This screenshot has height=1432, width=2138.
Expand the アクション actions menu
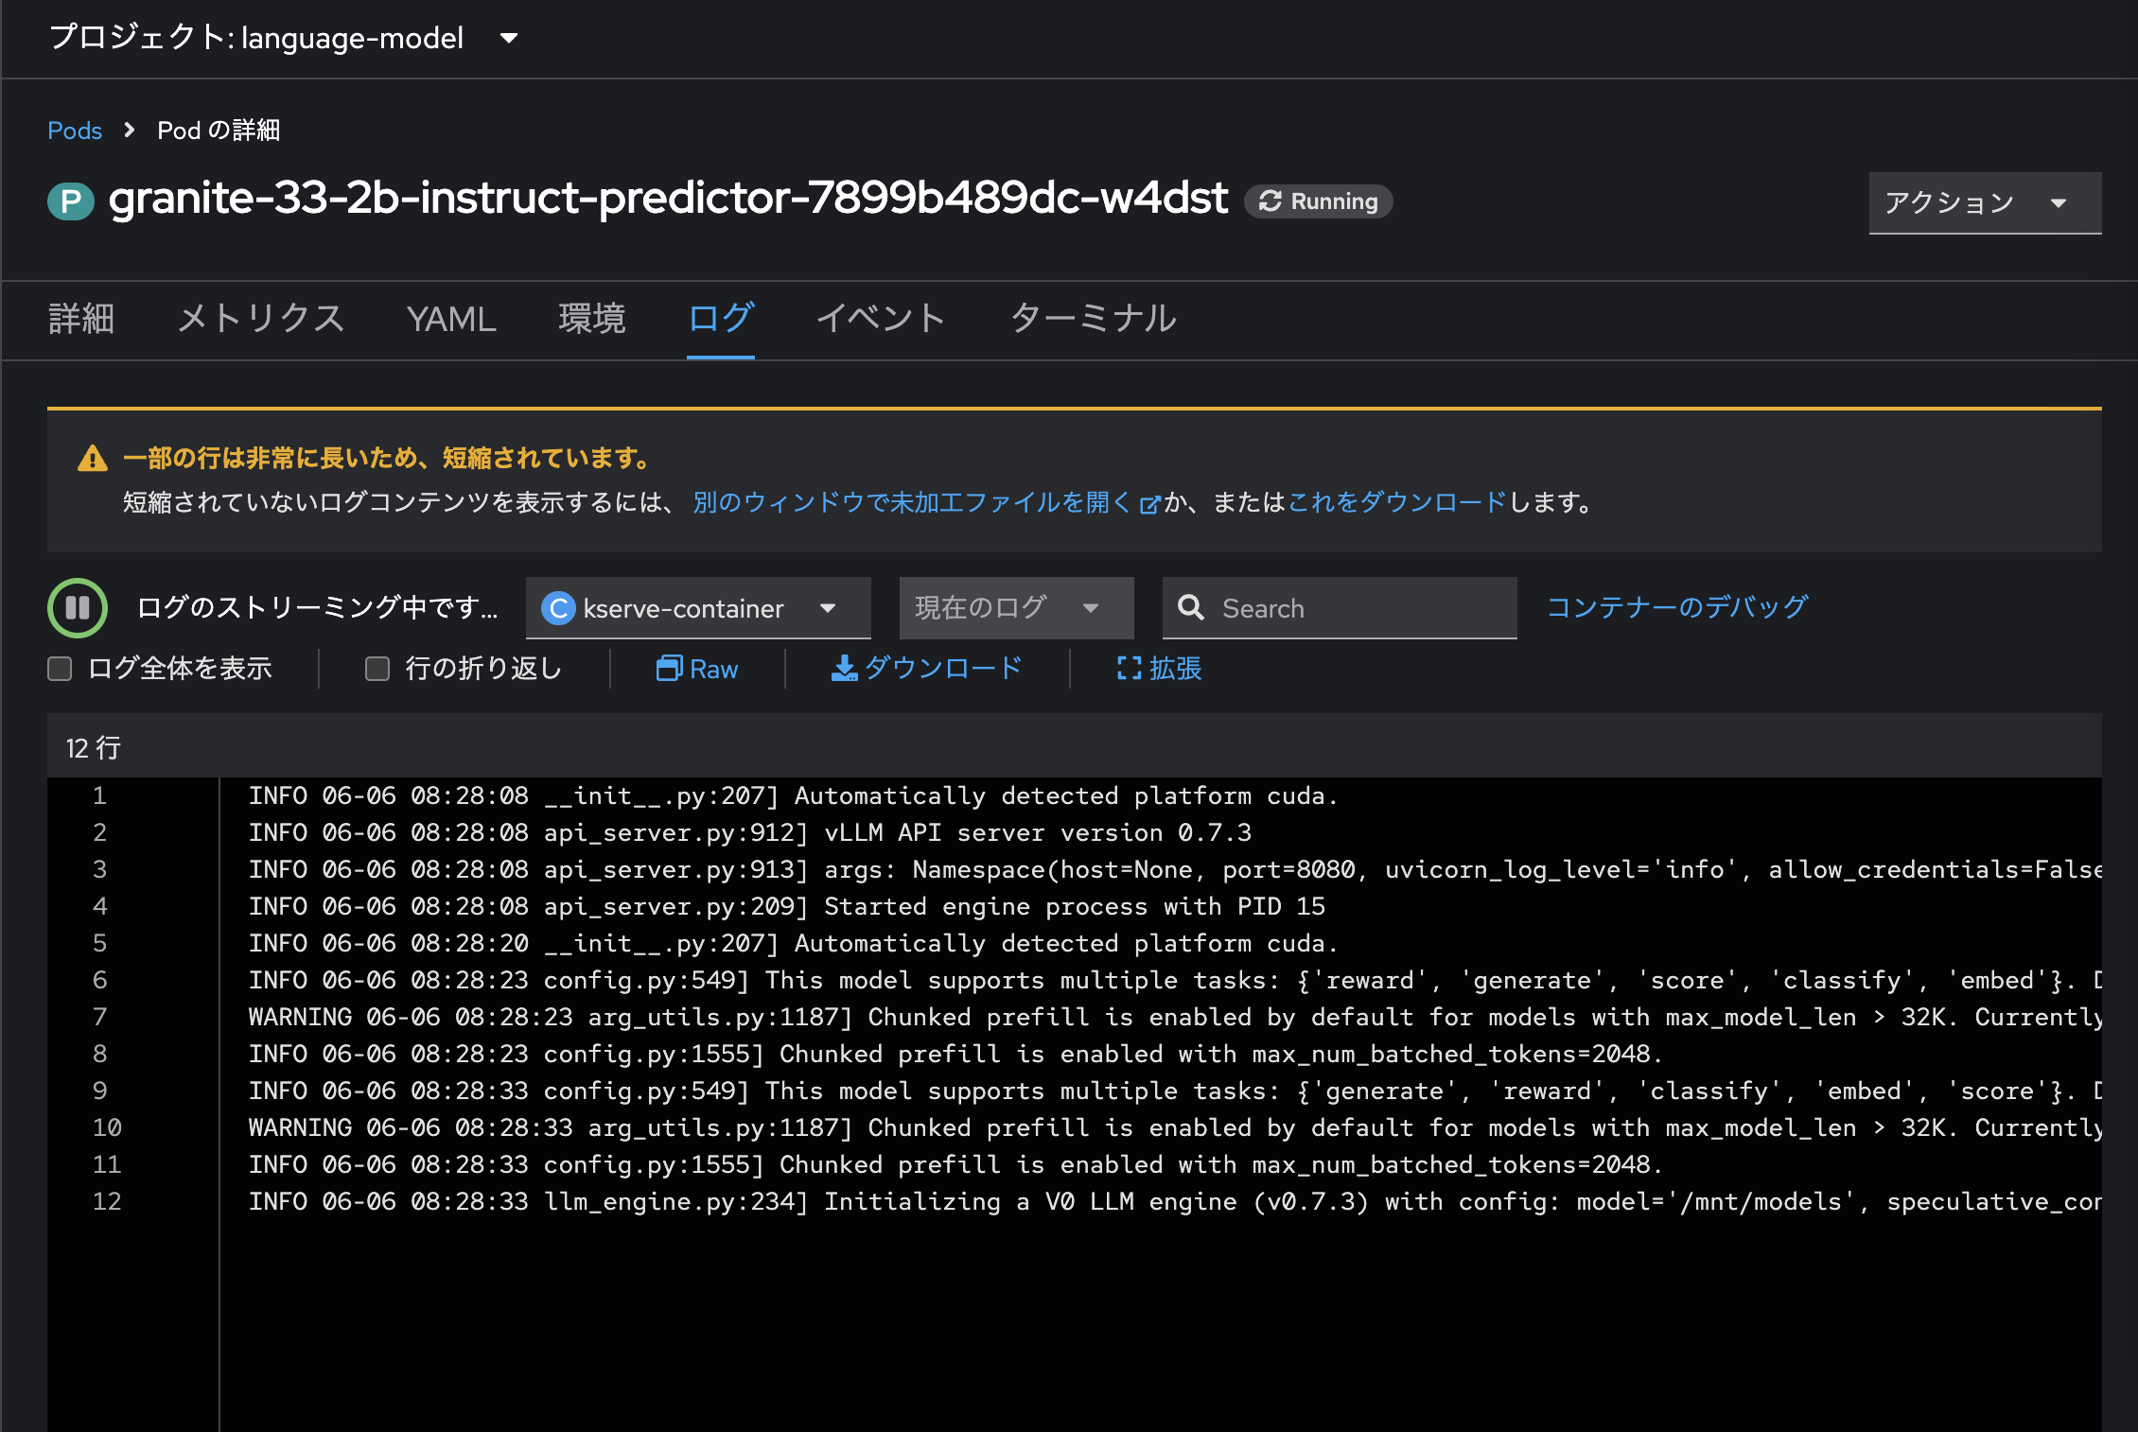[x=1984, y=202]
